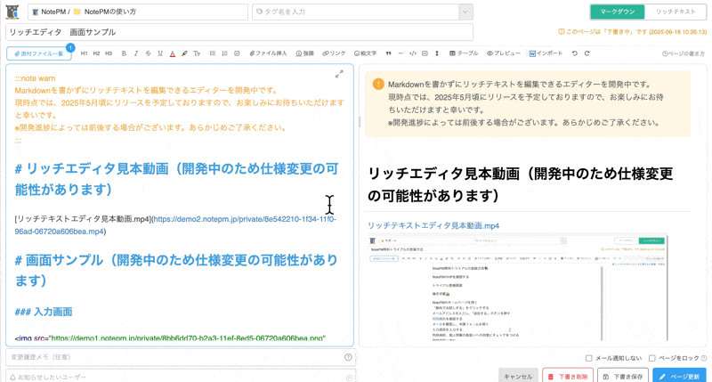The height and width of the screenshot is (382, 712).
Task: Insert a checkbox task list
Action: pos(237,53)
